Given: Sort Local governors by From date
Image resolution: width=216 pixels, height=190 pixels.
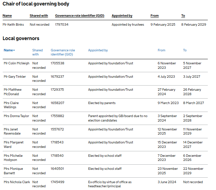Looking at the screenshot, I should (161, 50).
